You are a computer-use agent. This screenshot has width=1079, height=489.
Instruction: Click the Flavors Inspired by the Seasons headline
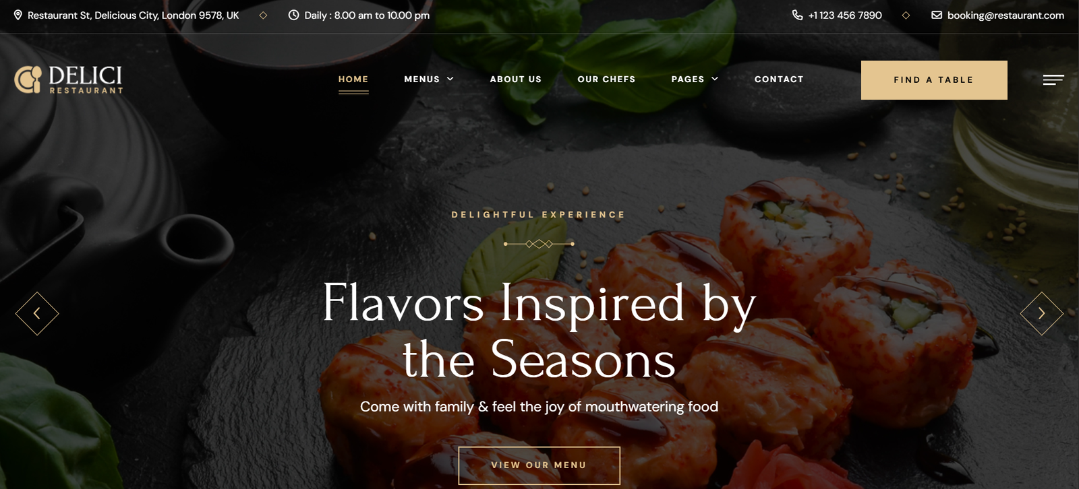click(539, 331)
